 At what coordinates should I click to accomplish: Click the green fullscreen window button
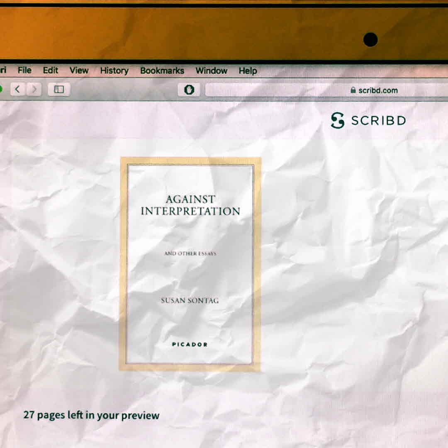coord(0,89)
